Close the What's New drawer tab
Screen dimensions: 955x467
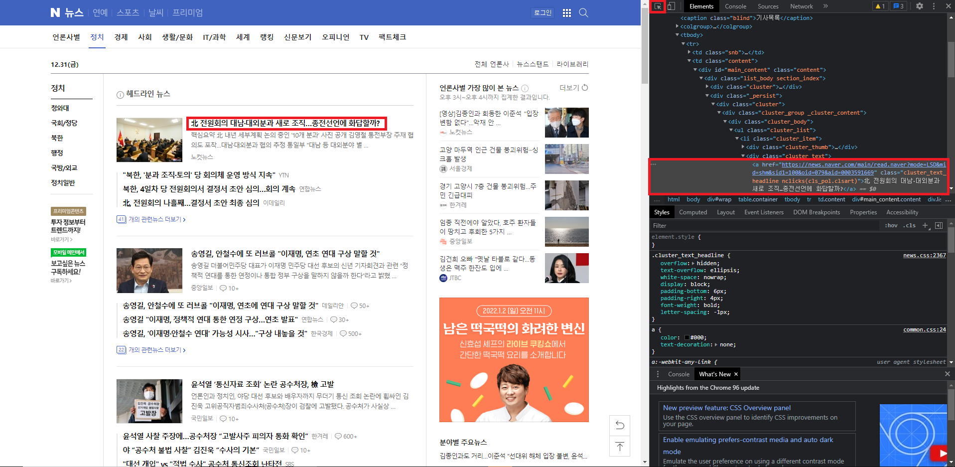coord(736,374)
